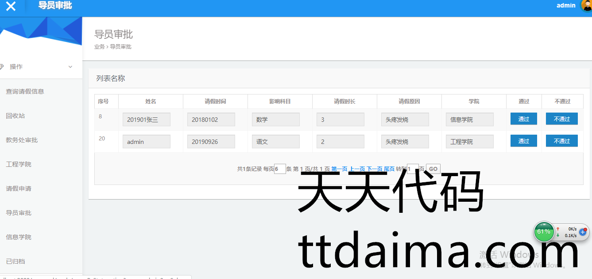Click the green 61% memory circle
Image resolution: width=592 pixels, height=279 pixels.
coord(544,232)
